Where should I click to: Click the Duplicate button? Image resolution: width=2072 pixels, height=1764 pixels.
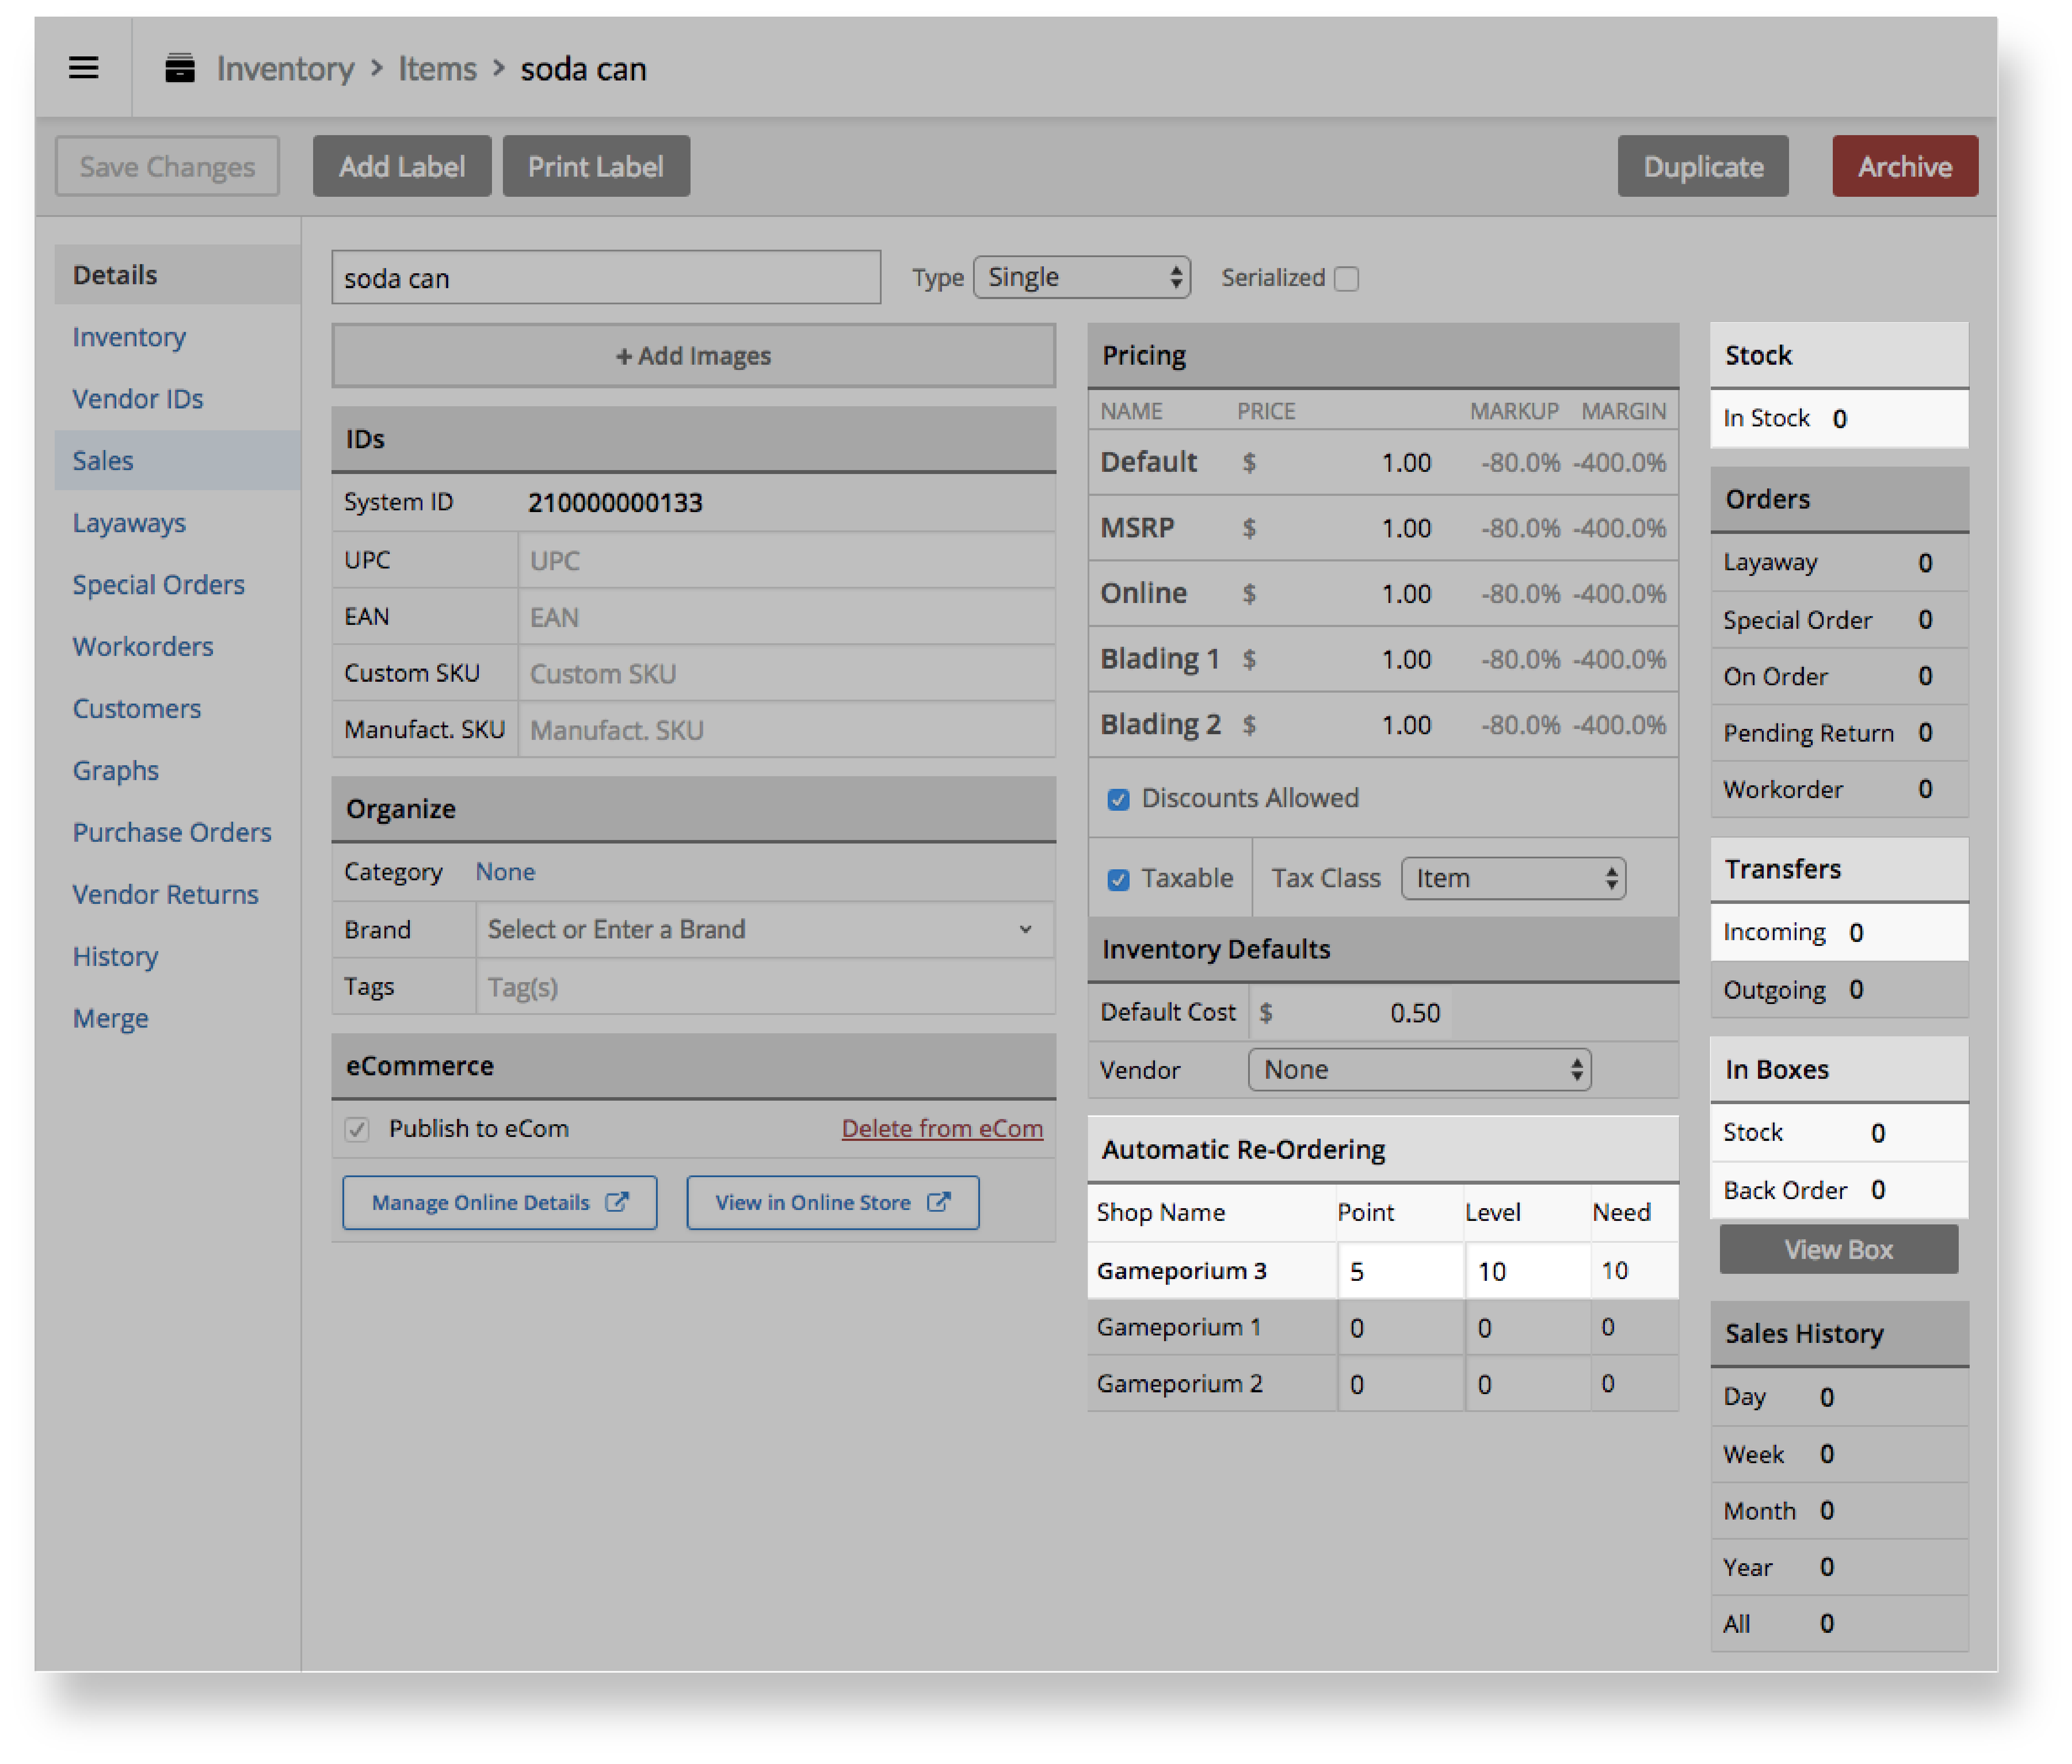click(x=1703, y=166)
